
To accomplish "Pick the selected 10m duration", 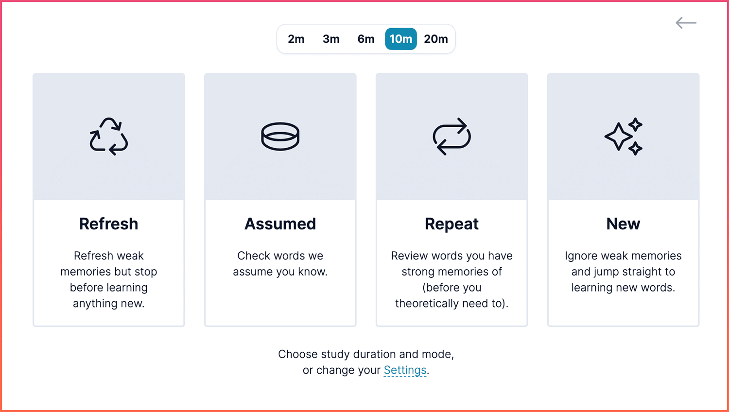I will (x=401, y=39).
